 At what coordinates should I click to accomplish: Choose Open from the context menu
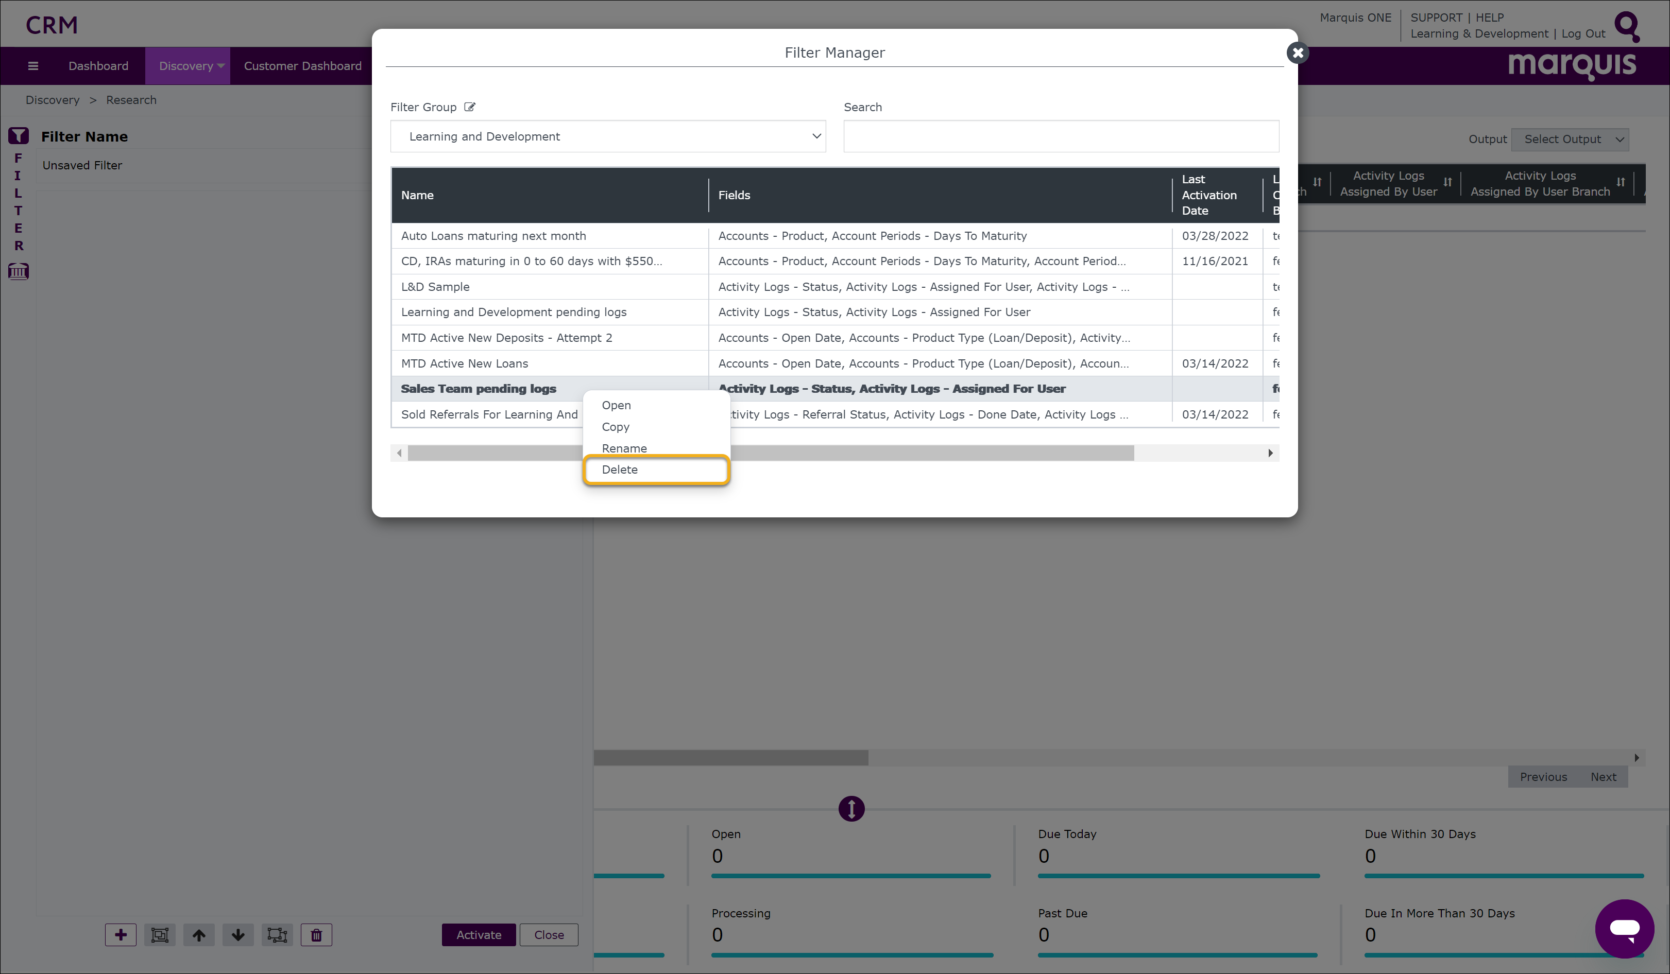coord(616,405)
